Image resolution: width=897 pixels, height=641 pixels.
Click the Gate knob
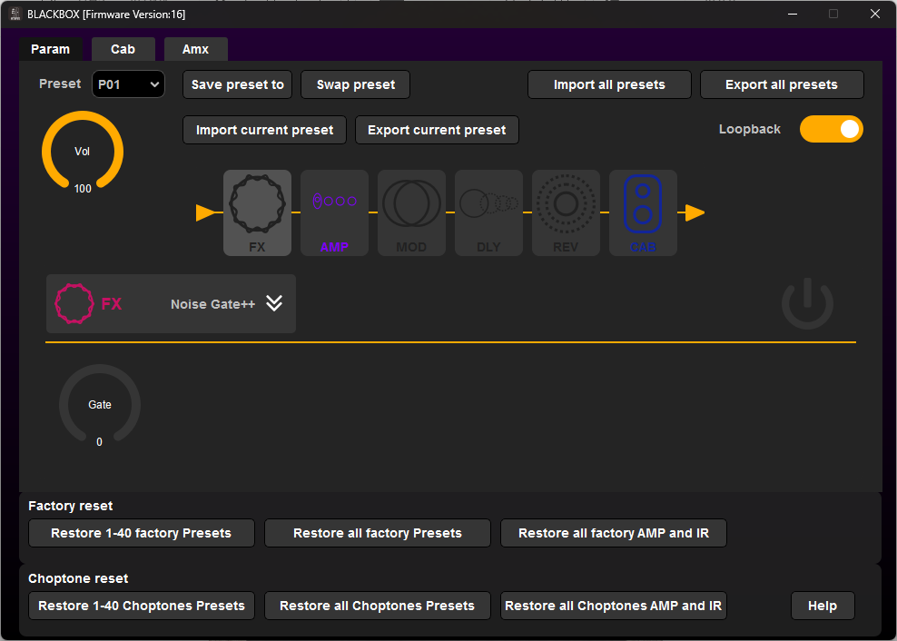pyautogui.click(x=100, y=404)
